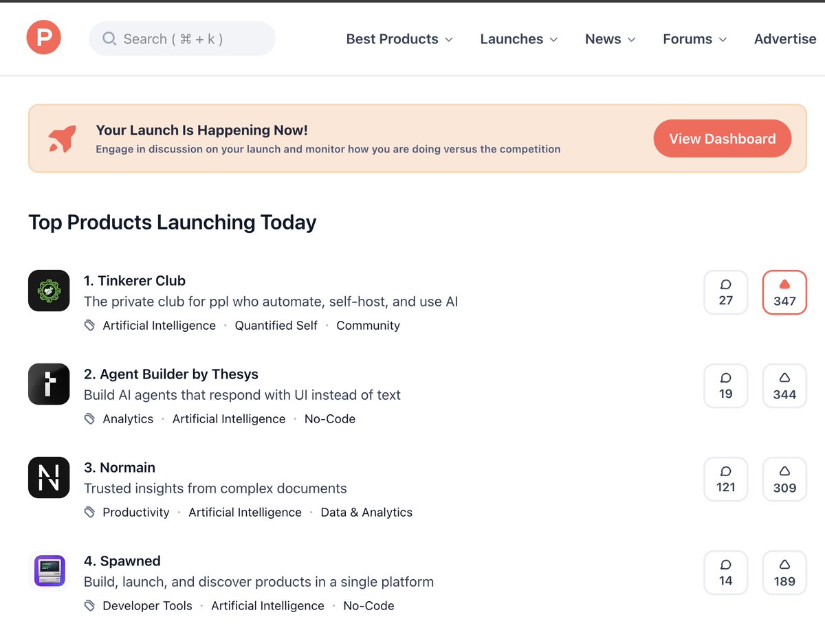Open the Artificial Intelligence category under Normain

pyautogui.click(x=245, y=512)
